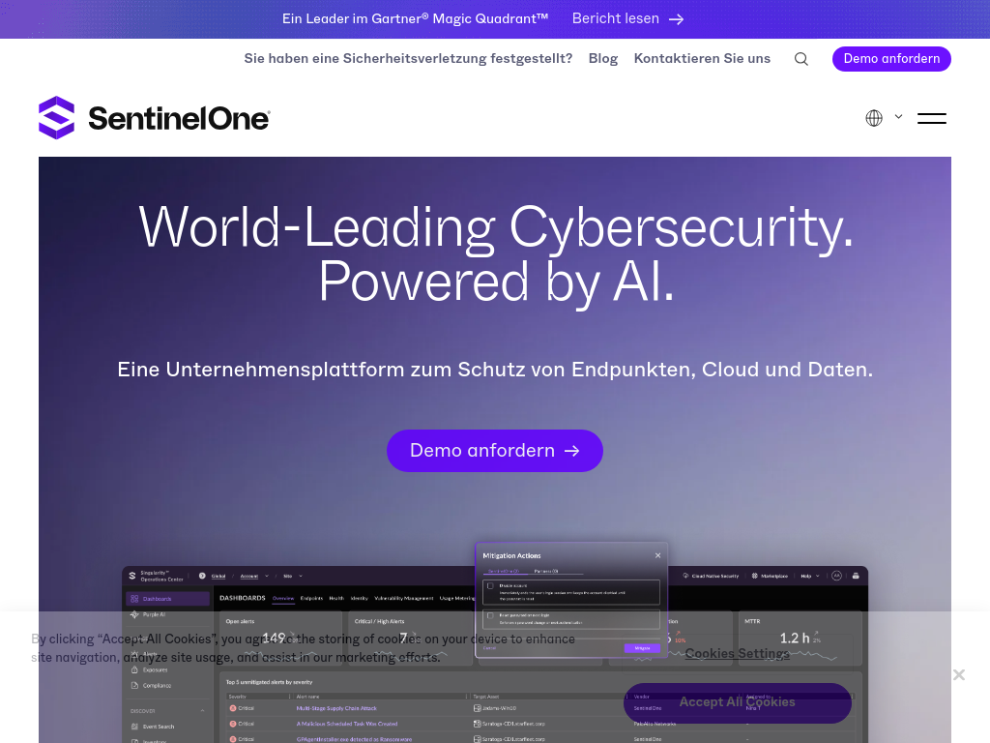Expand the Help dropdown in dashboard

[808, 576]
